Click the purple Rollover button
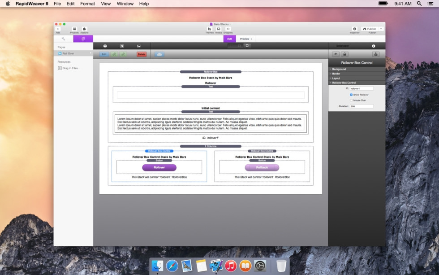This screenshot has height=275, width=439. [x=159, y=167]
